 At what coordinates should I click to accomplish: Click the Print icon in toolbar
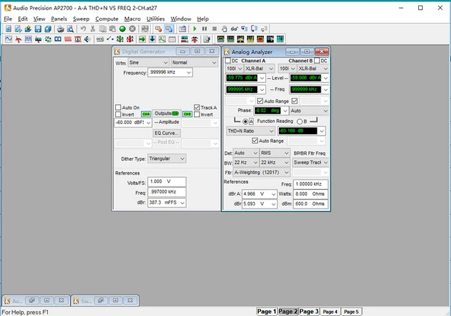pos(60,29)
